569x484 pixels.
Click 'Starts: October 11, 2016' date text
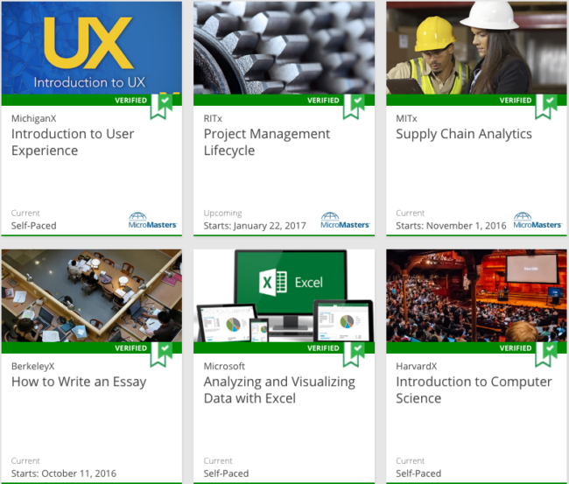coord(64,473)
